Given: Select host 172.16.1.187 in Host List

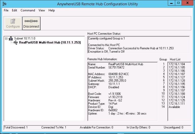Looking at the screenshot, I should pyautogui.click(x=177, y=74).
